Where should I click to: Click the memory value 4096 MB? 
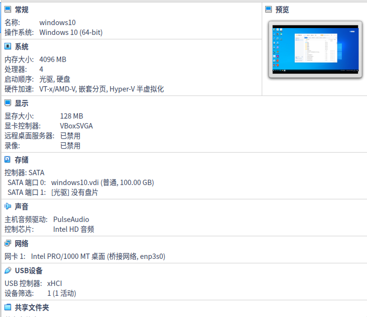(x=53, y=60)
